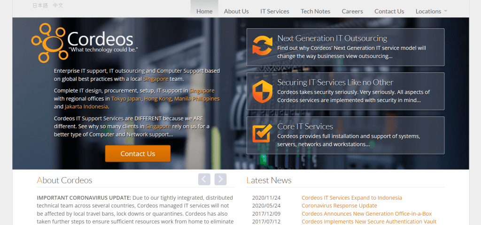Image resolution: width=481 pixels, height=225 pixels.
Task: Click 'Find out why Cordeos' Next Generation' description
Action: click(x=351, y=52)
